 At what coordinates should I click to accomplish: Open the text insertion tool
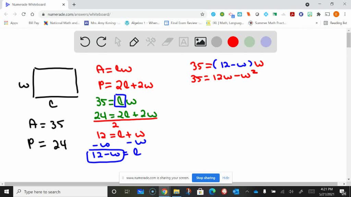pos(184,42)
